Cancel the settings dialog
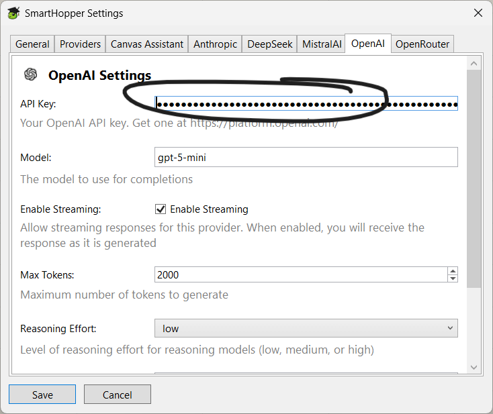The width and height of the screenshot is (493, 414). [118, 395]
